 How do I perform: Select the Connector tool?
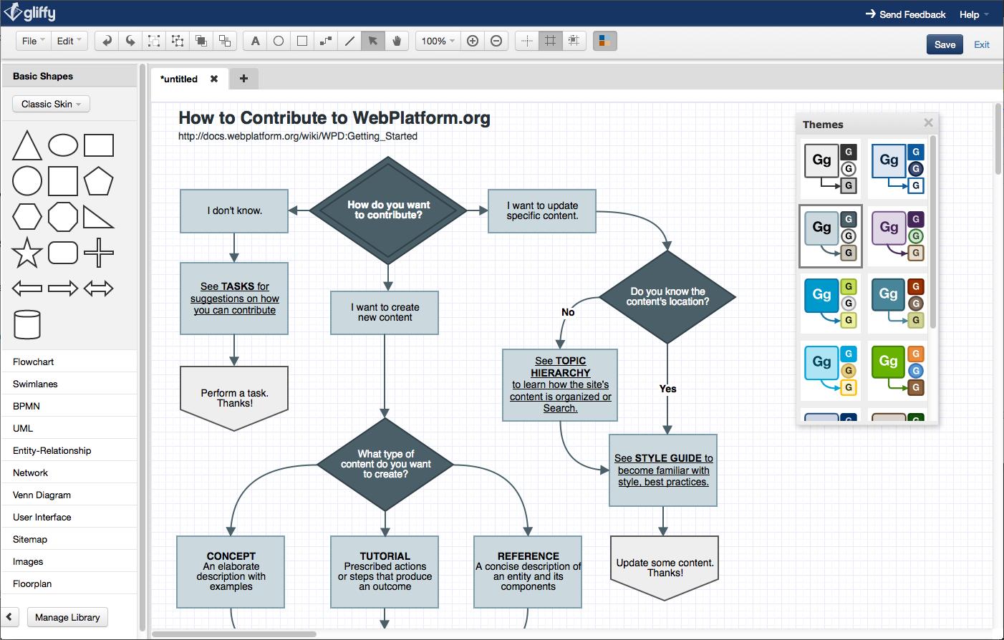[326, 41]
